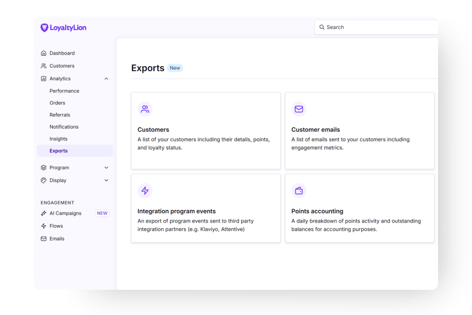Open the Performance analytics page

coord(64,91)
